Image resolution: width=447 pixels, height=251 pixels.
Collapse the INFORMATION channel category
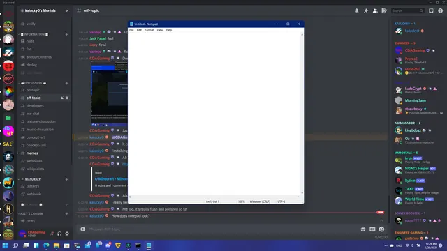point(34,34)
